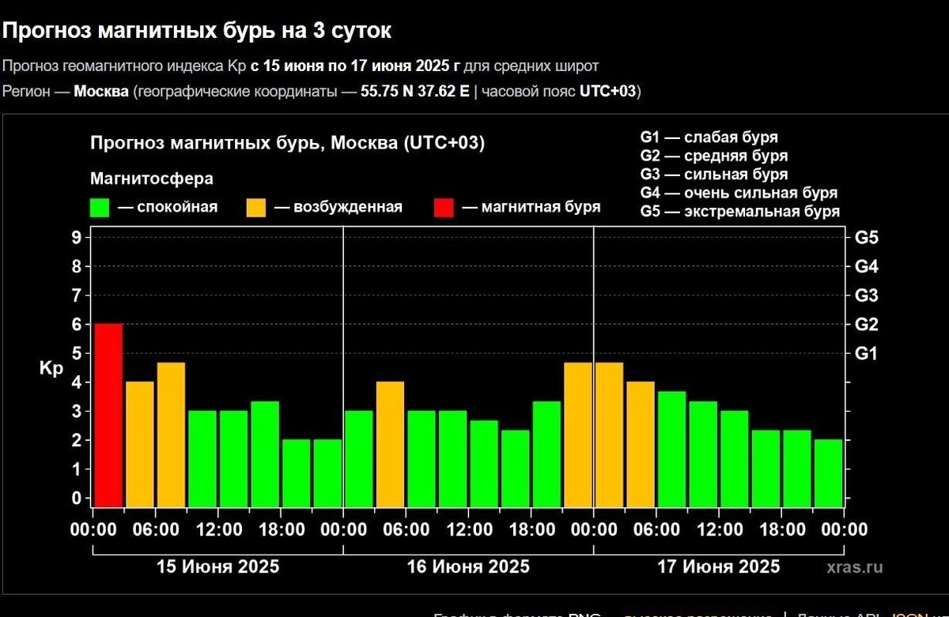Click the legend line 'G5 — экстремальная буря'
The width and height of the screenshot is (949, 617).
(740, 212)
